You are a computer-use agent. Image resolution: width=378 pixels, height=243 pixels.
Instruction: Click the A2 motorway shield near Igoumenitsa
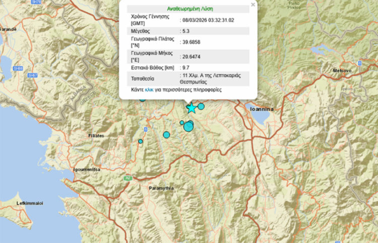(129, 177)
